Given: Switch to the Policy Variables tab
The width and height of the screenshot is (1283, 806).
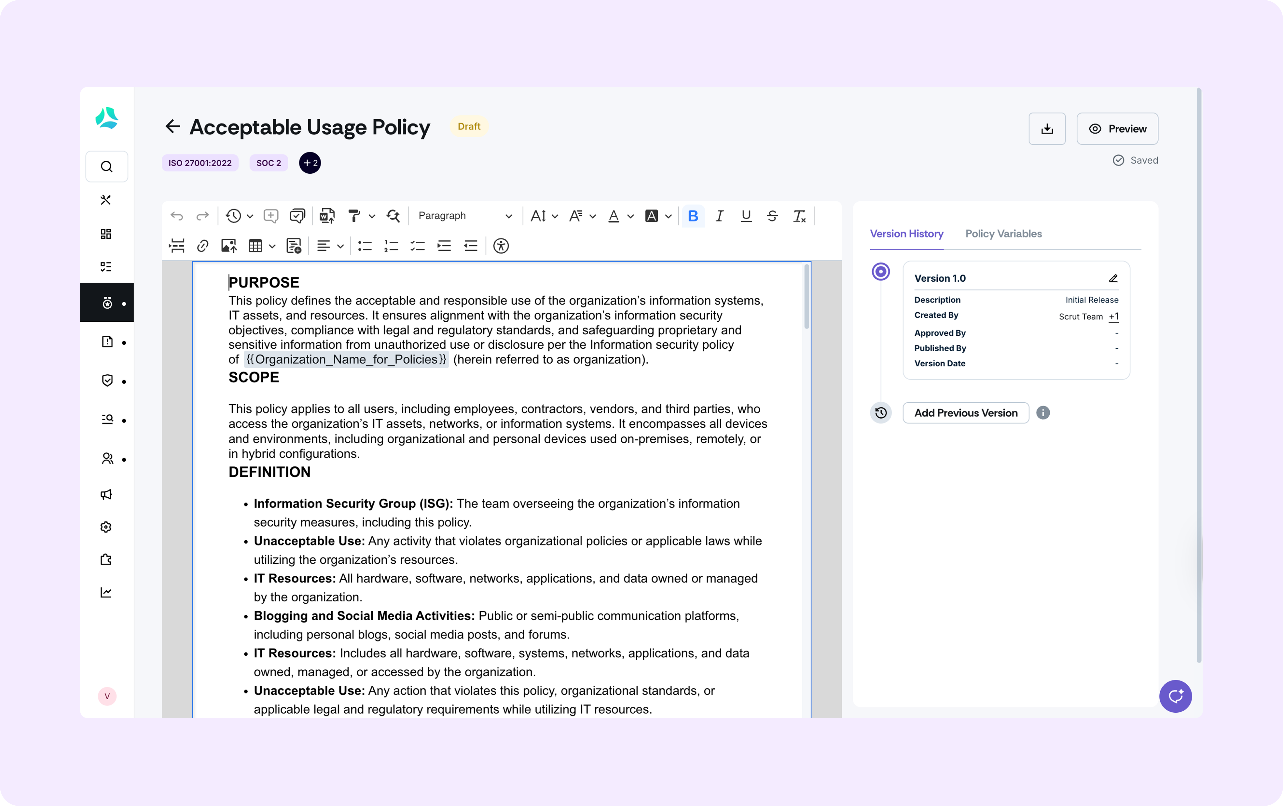Looking at the screenshot, I should tap(1003, 234).
